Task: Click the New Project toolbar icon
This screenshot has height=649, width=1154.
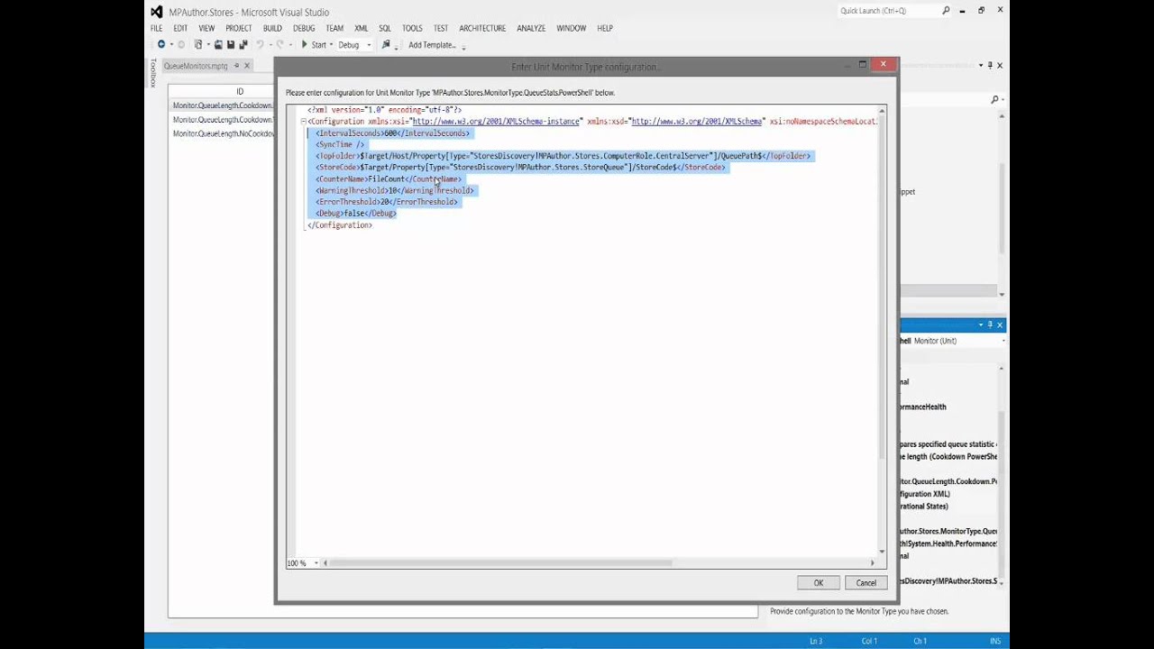Action: (x=198, y=45)
